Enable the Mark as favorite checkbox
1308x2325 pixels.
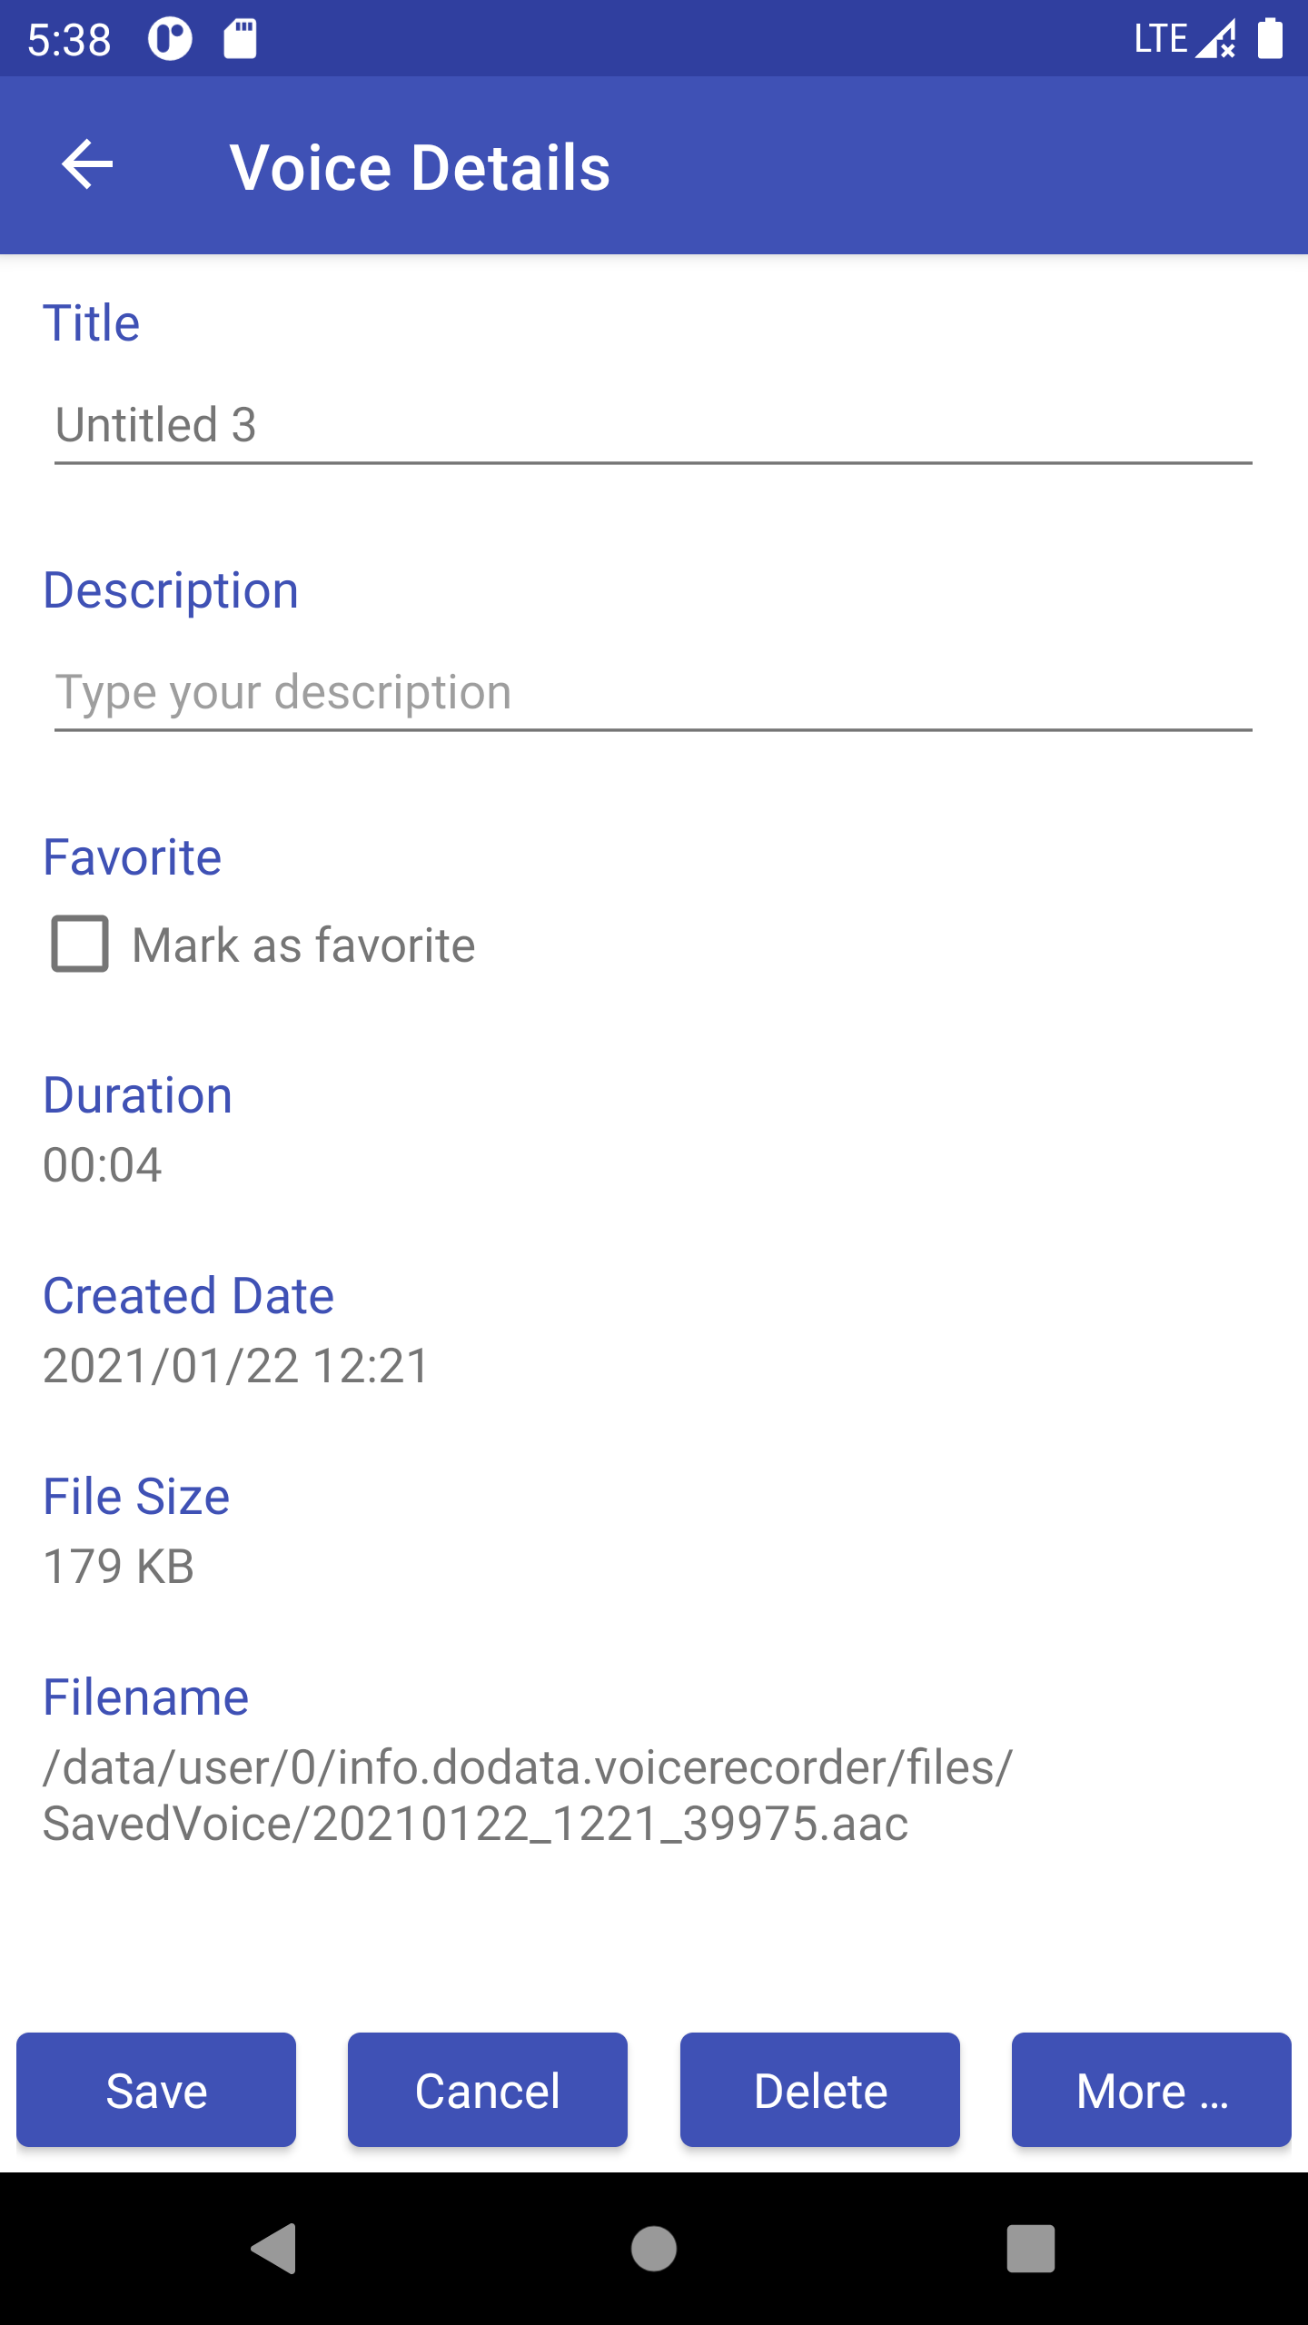tap(80, 945)
